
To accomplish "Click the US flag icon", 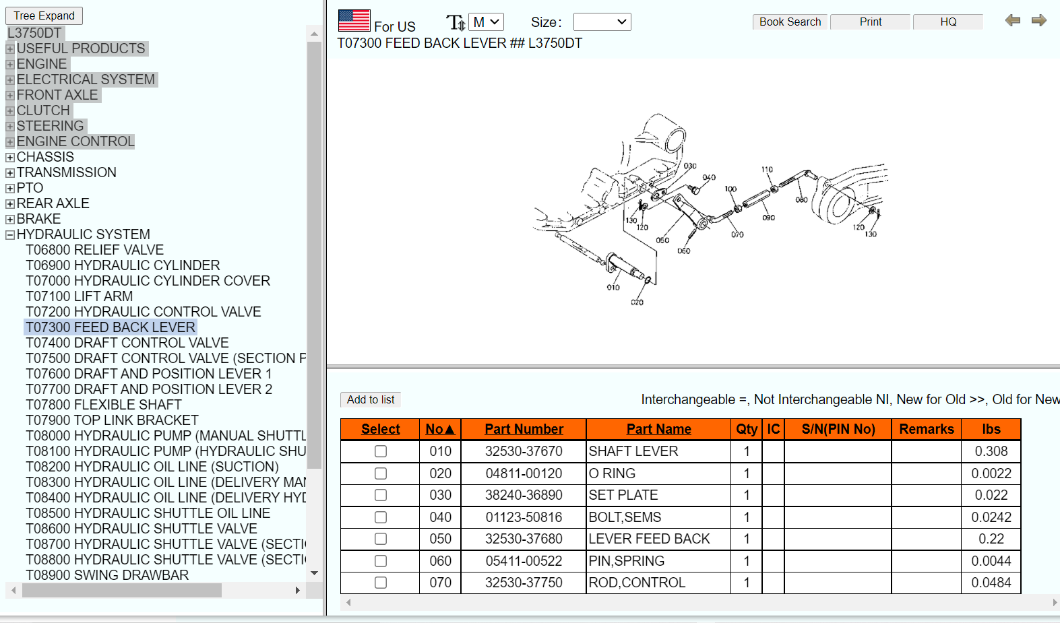I will click(354, 21).
